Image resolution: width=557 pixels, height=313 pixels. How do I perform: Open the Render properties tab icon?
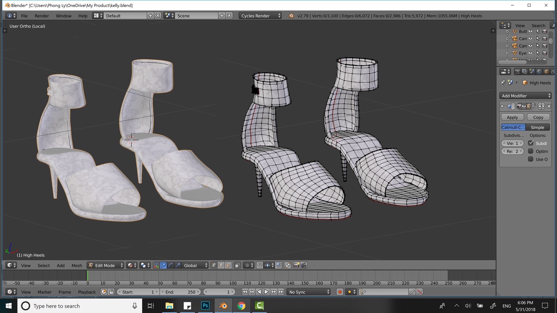(x=517, y=71)
